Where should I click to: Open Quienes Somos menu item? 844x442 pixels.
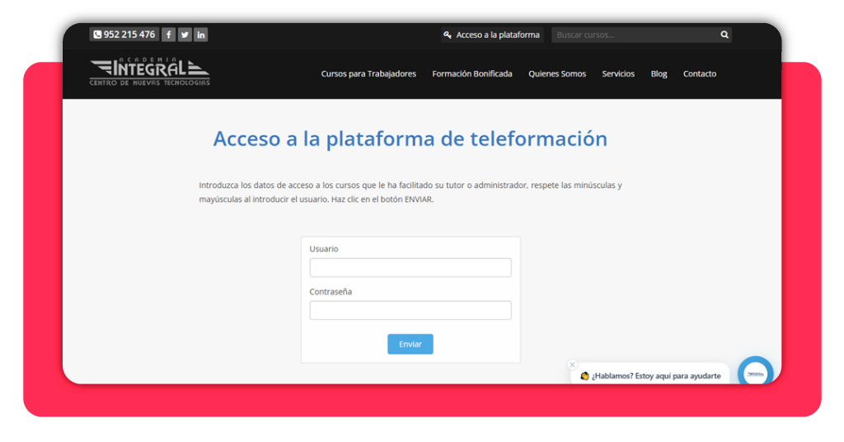click(x=557, y=73)
